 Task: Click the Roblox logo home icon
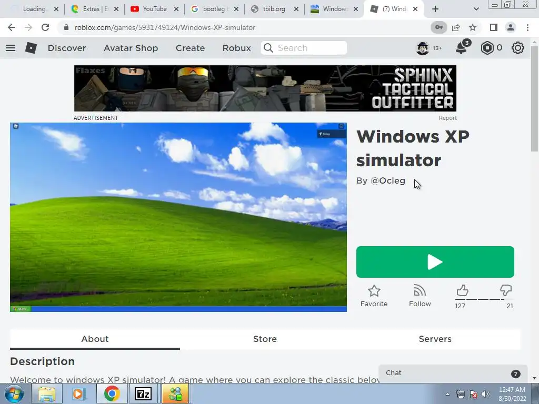[31, 48]
